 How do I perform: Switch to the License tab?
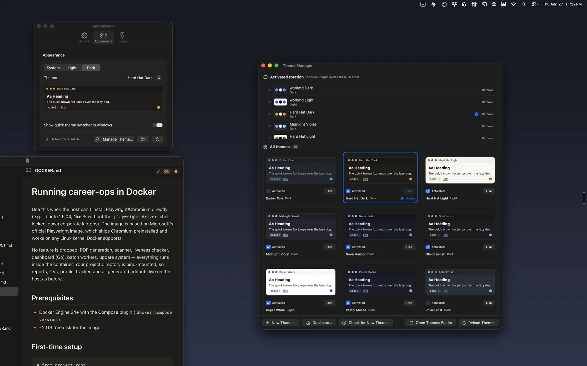122,37
